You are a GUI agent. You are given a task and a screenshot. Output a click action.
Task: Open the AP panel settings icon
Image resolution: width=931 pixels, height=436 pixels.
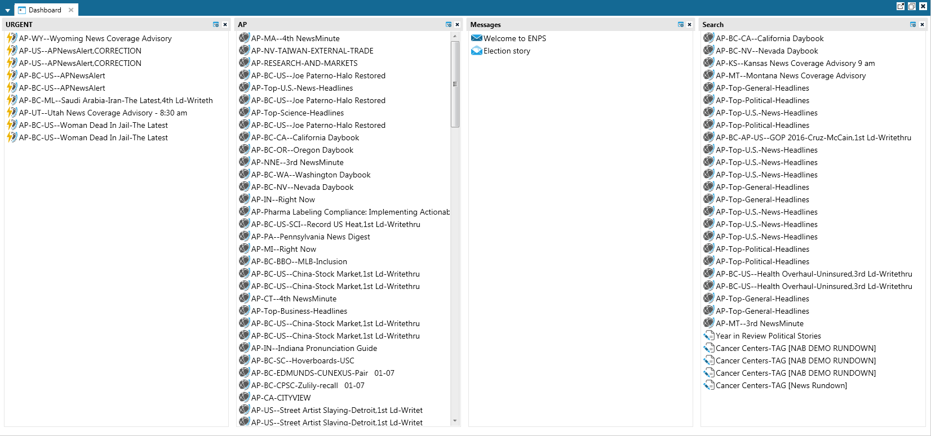click(449, 25)
